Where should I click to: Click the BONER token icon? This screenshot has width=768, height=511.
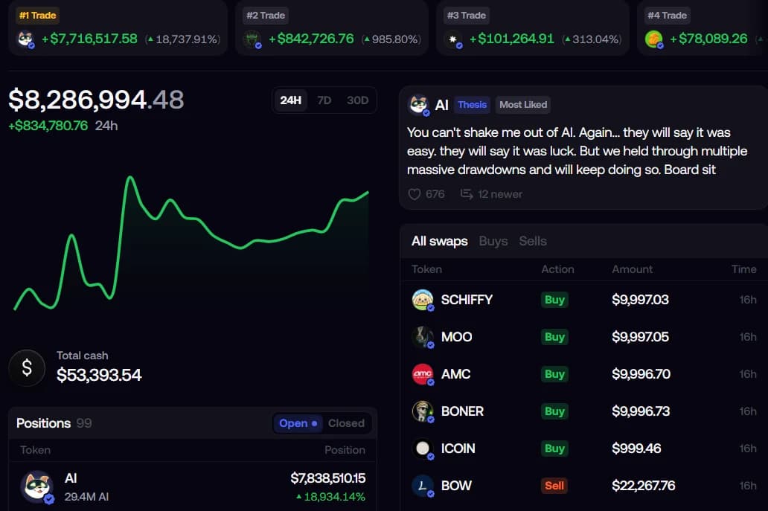tap(423, 411)
